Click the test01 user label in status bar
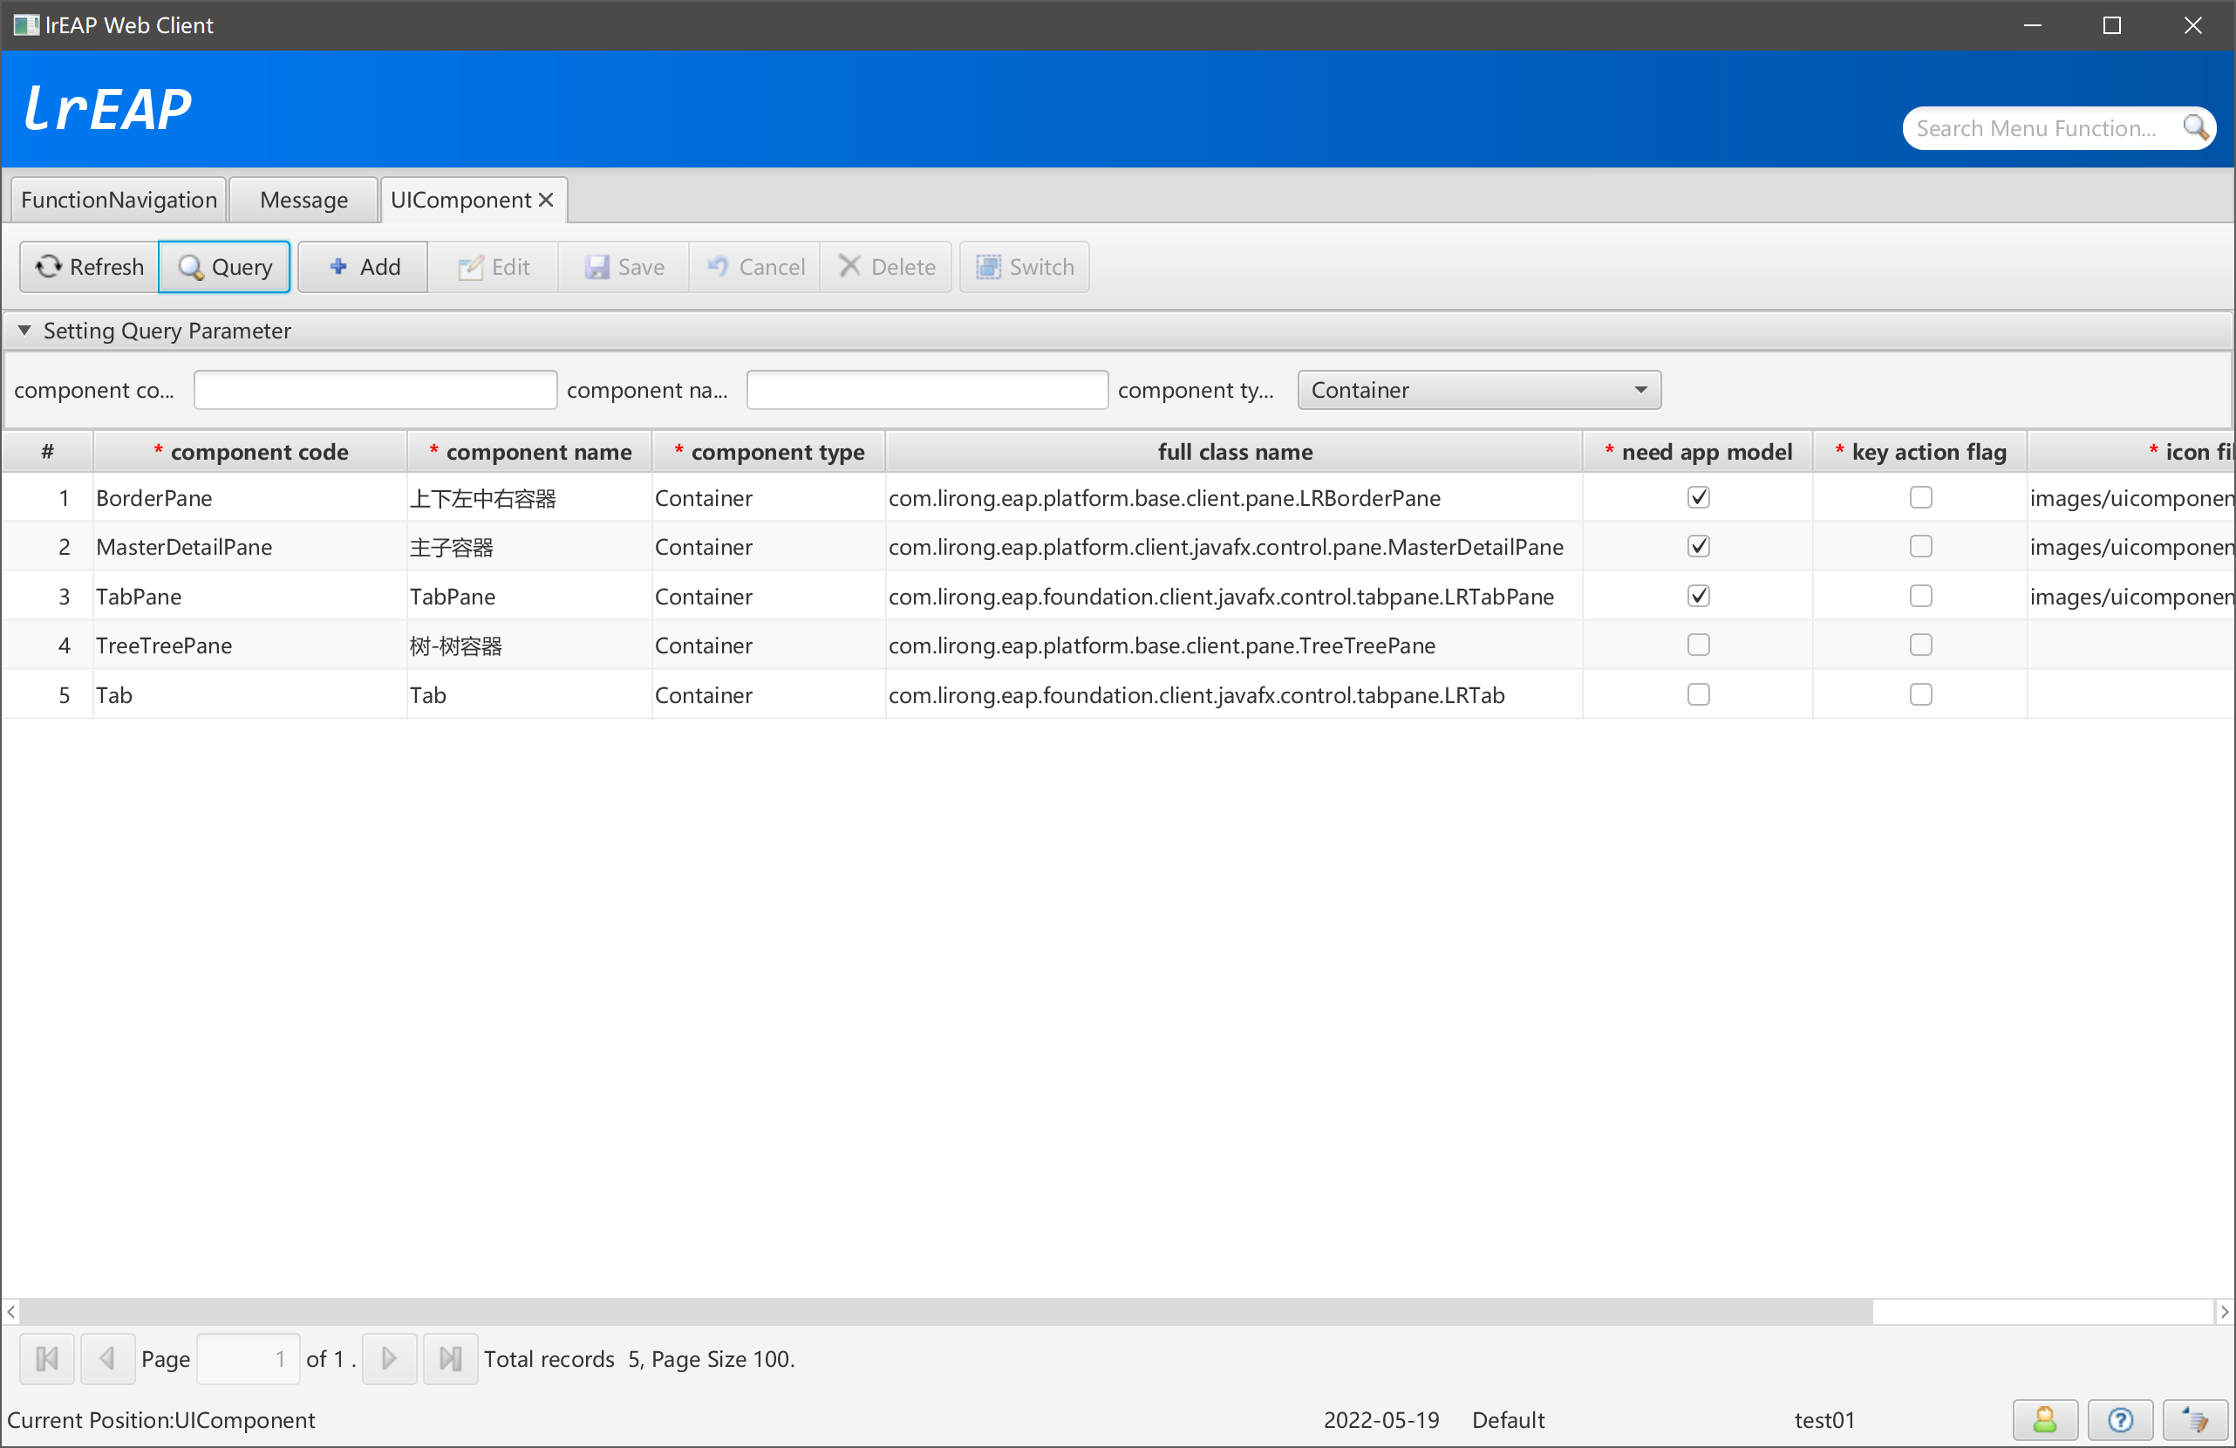The image size is (2236, 1448). (x=1824, y=1420)
